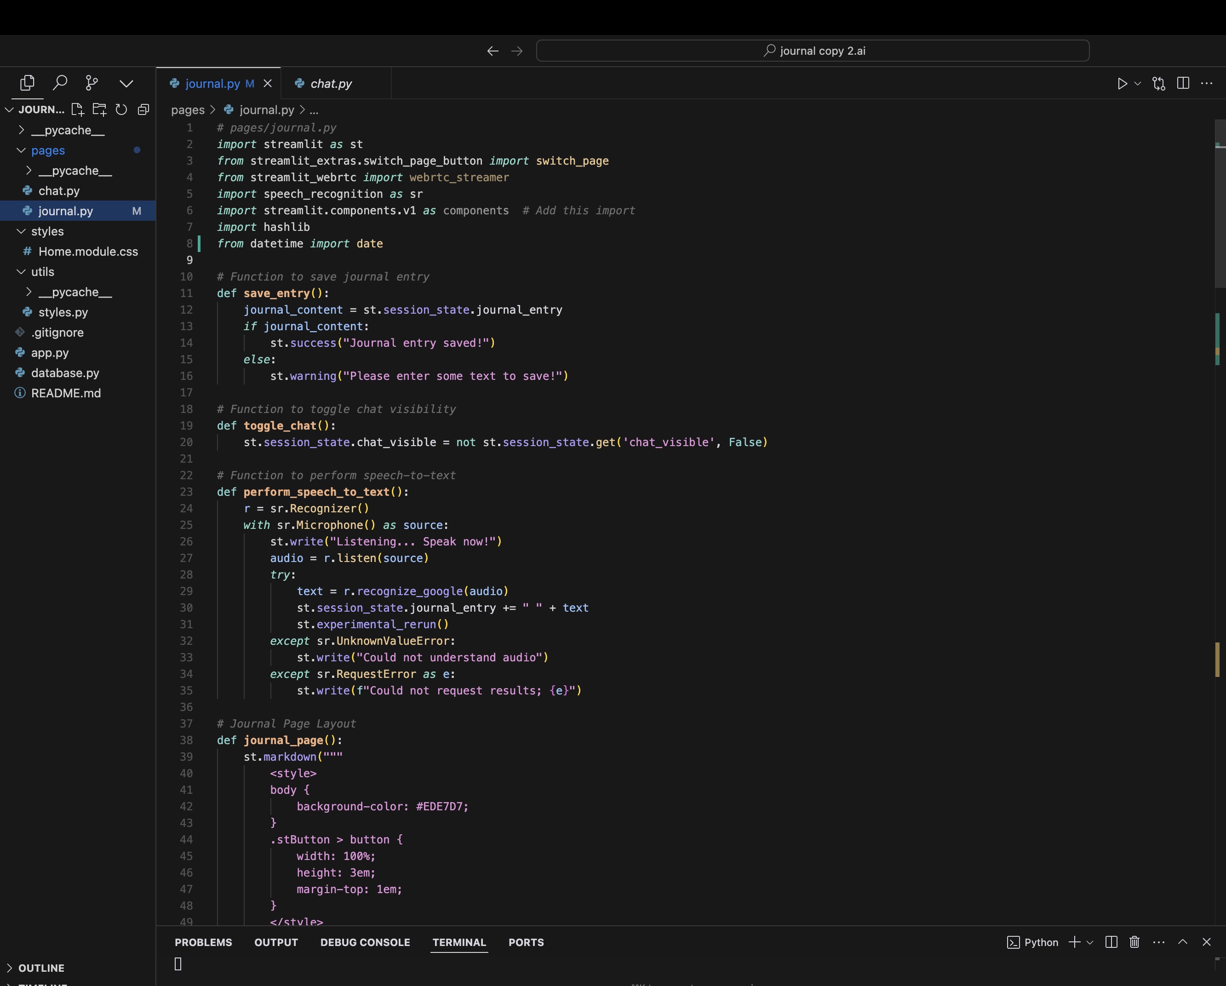Screen dimensions: 1226x986
Task: Click the New Folder icon in explorer
Action: [99, 109]
